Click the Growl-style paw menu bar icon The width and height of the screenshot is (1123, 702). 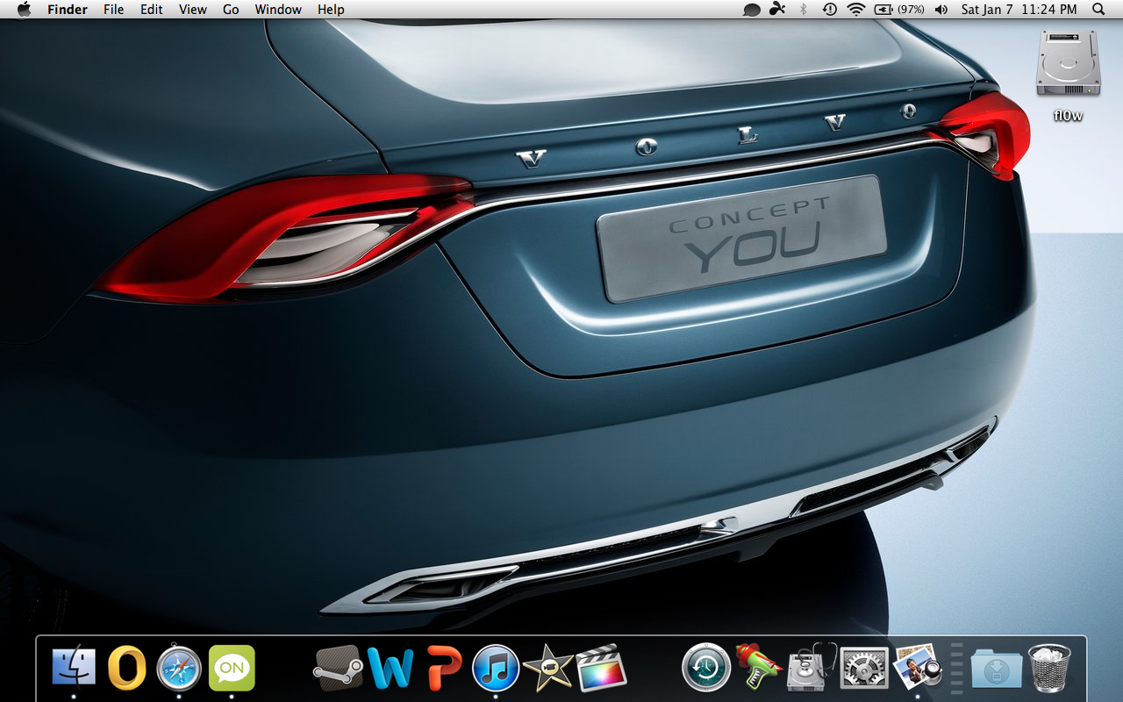click(777, 10)
